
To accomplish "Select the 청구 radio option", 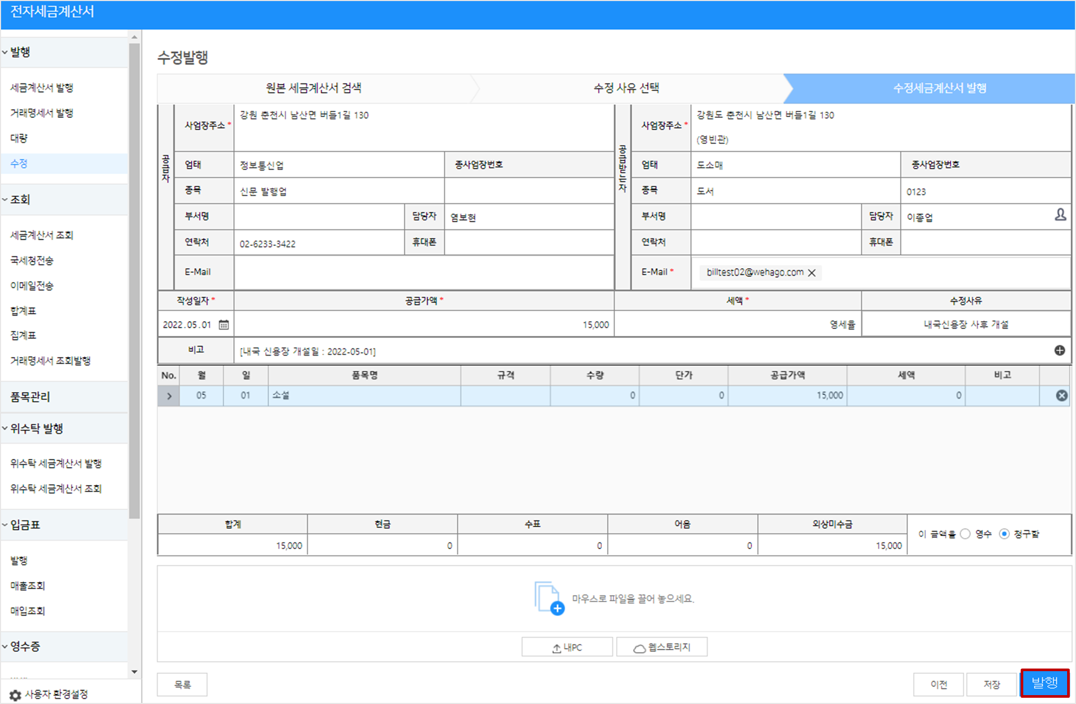I will tap(1004, 534).
